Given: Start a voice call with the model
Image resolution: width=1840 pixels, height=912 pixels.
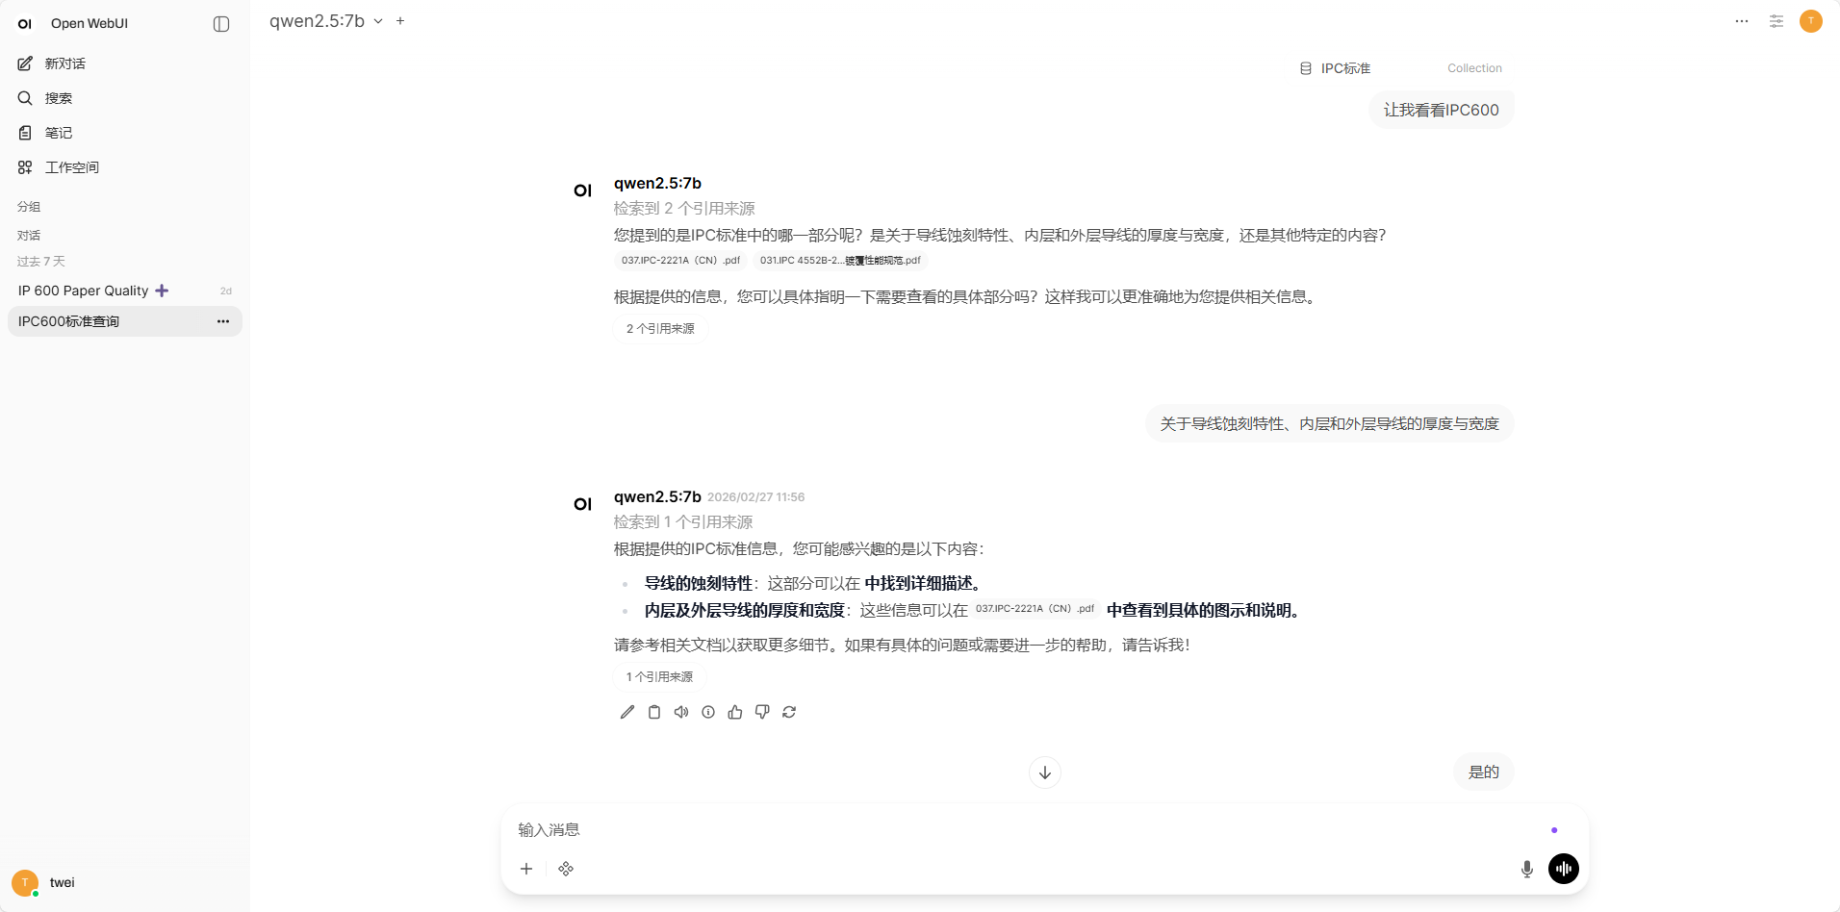Looking at the screenshot, I should (x=1564, y=868).
